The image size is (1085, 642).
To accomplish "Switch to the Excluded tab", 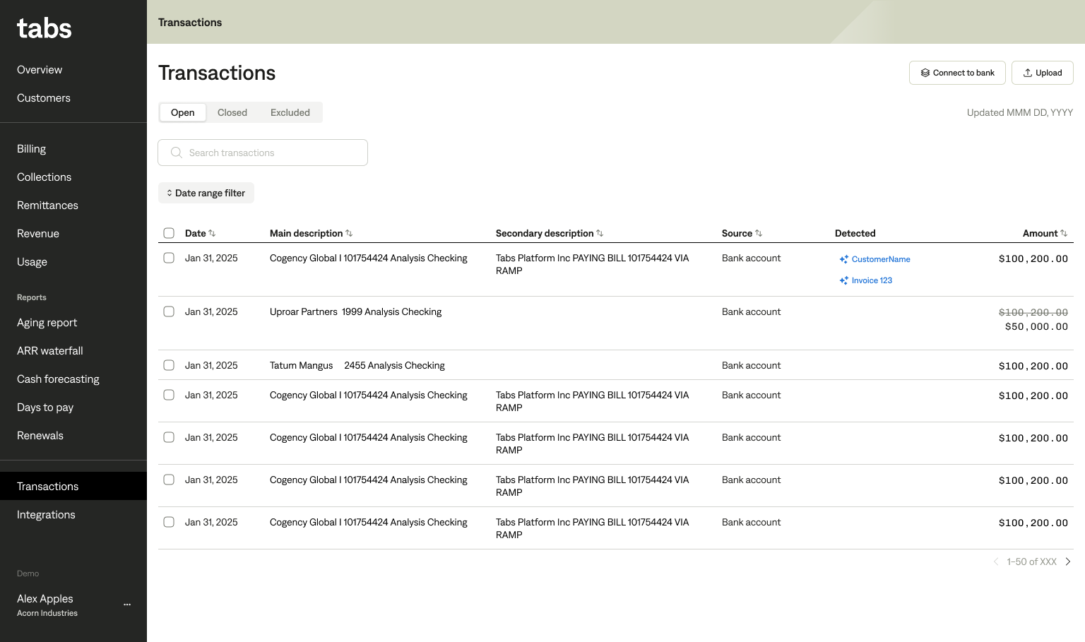I will click(290, 112).
